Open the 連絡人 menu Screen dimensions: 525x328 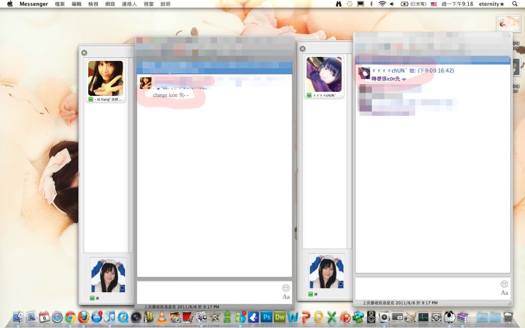click(129, 4)
